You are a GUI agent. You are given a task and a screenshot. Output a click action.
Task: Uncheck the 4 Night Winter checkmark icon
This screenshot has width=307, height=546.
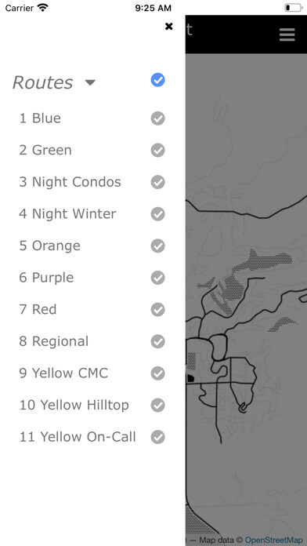[x=158, y=214]
